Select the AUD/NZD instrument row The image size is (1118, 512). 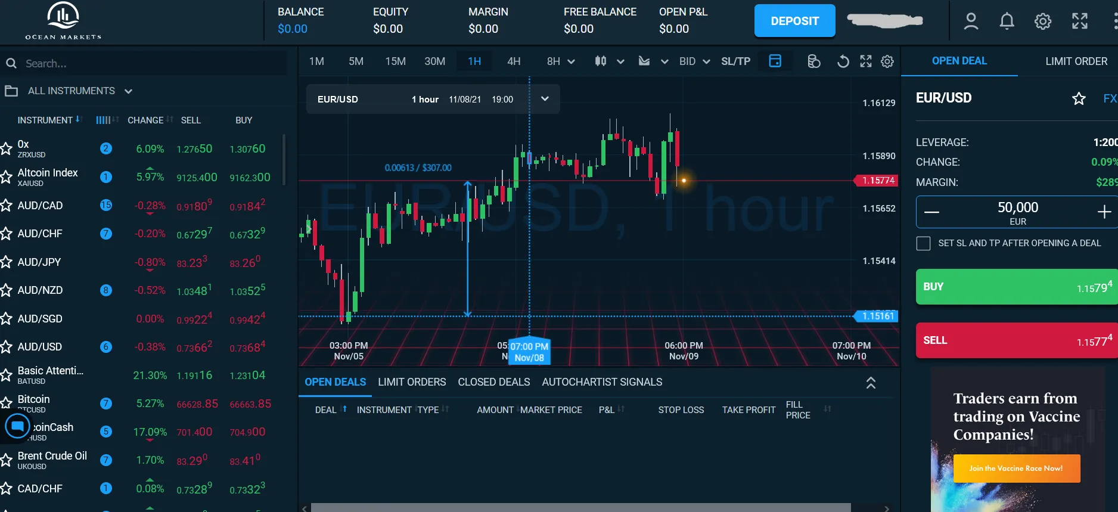click(142, 290)
